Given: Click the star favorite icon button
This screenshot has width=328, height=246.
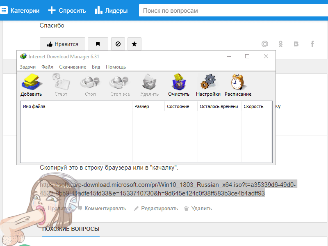Looking at the screenshot, I should [x=134, y=44].
